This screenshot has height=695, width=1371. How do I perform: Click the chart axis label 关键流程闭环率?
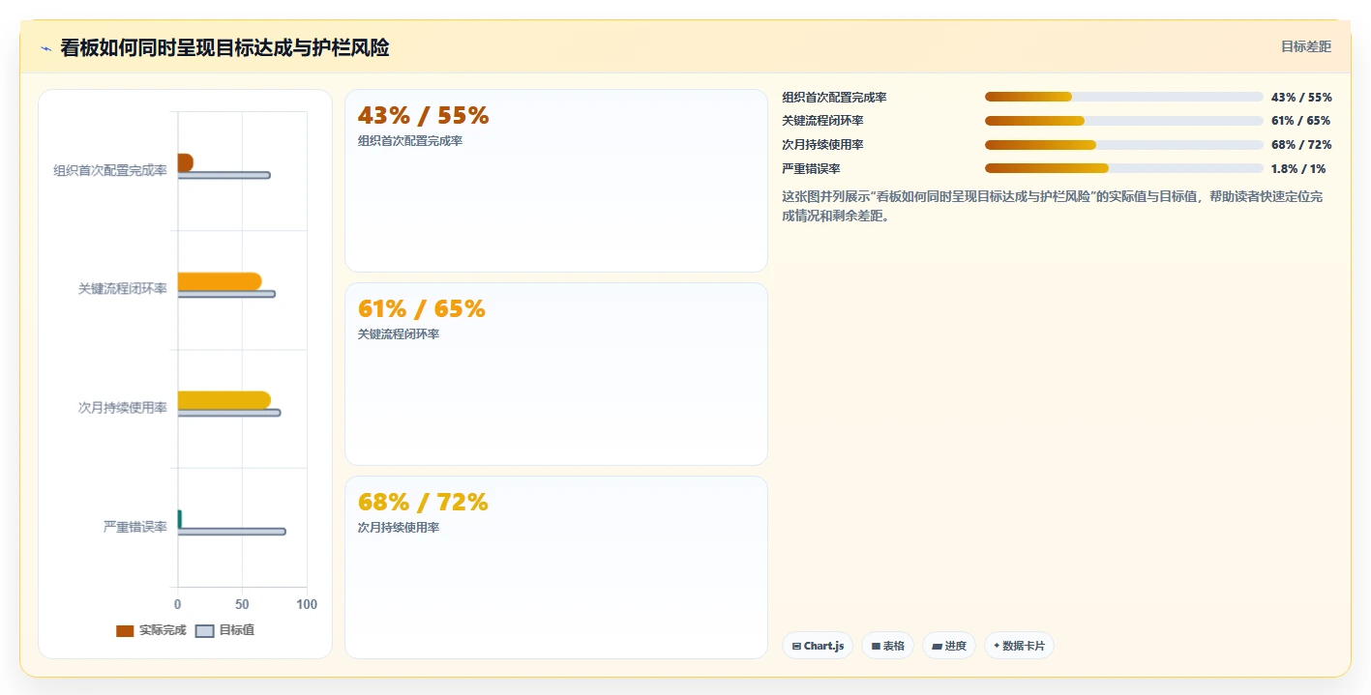(123, 289)
